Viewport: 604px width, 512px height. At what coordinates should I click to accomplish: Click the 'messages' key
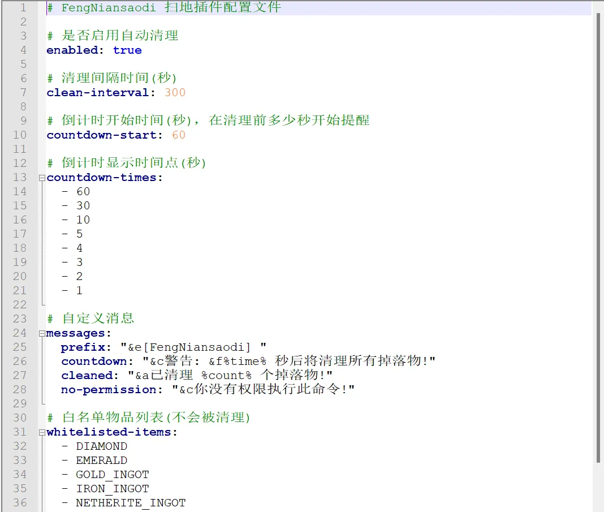pyautogui.click(x=76, y=333)
